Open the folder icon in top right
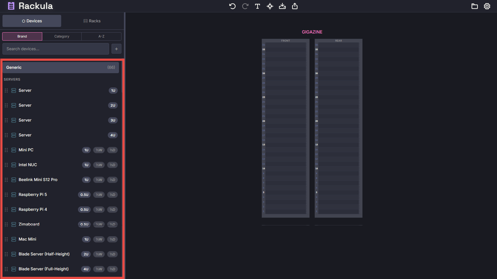Viewport: 497px width, 279px height. 474,6
